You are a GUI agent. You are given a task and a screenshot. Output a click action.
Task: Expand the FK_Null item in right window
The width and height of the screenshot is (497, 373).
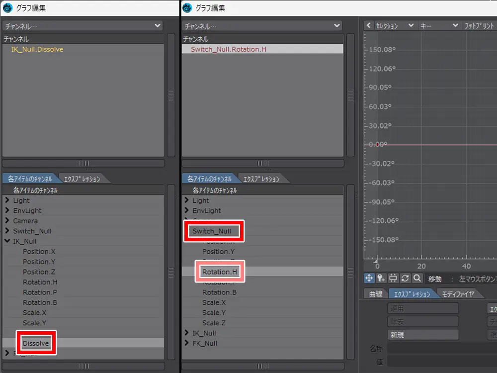click(x=186, y=343)
